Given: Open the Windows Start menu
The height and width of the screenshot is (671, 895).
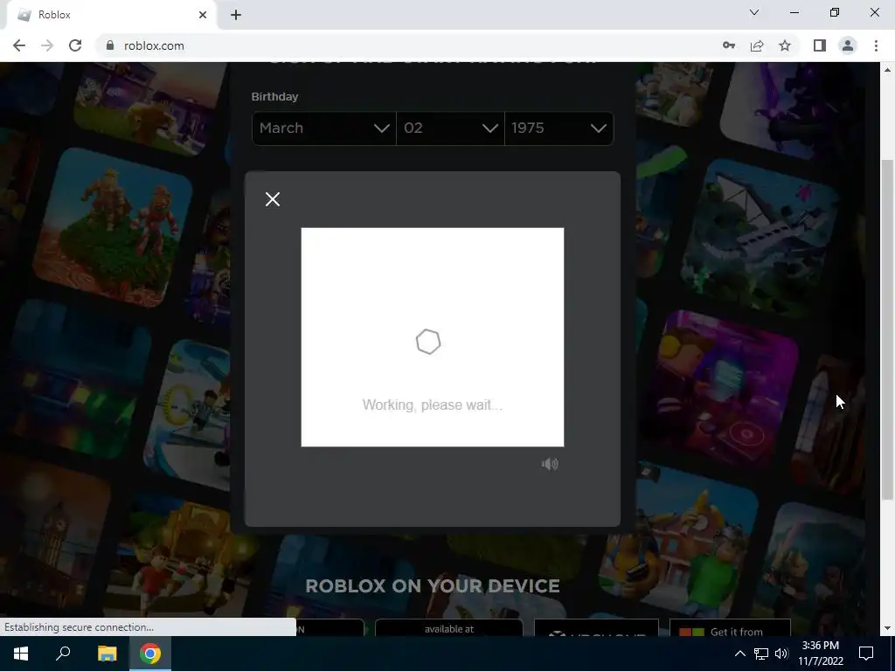Looking at the screenshot, I should (21, 654).
